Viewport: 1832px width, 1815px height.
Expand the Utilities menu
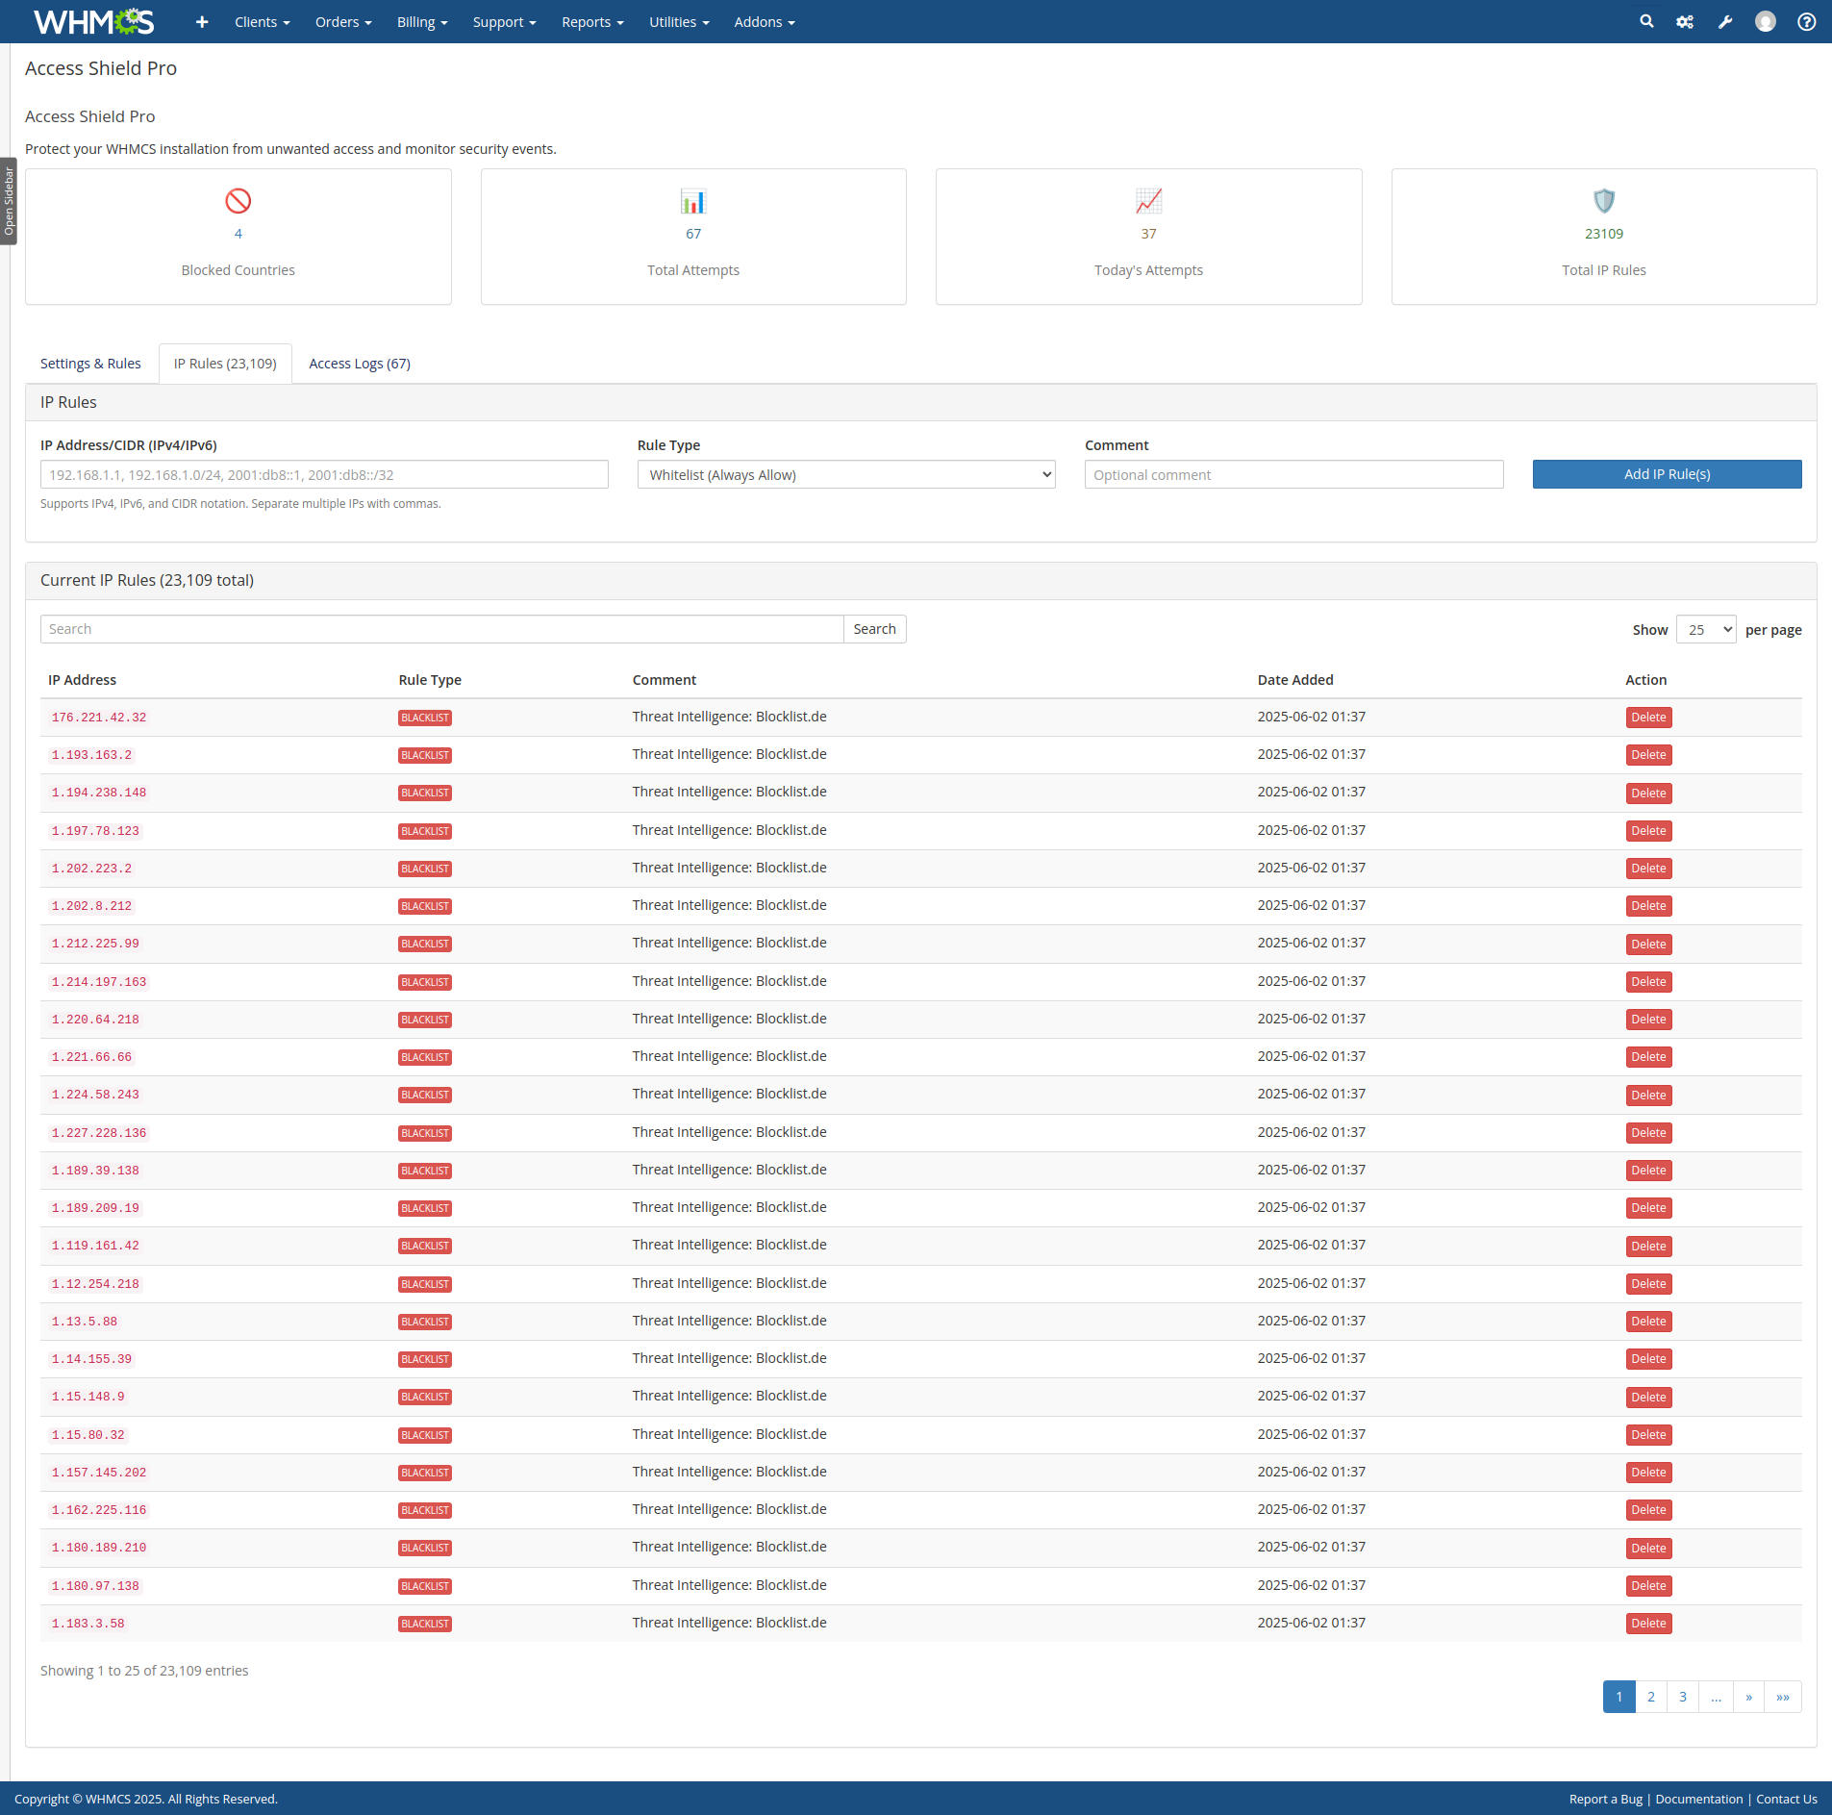[679, 21]
